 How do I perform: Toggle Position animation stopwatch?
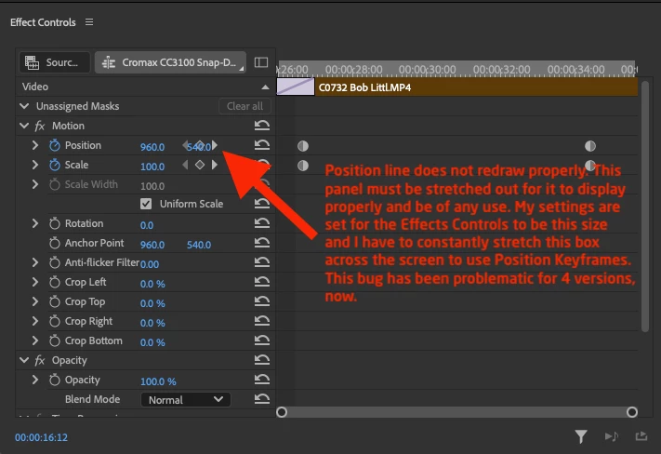[x=54, y=145]
